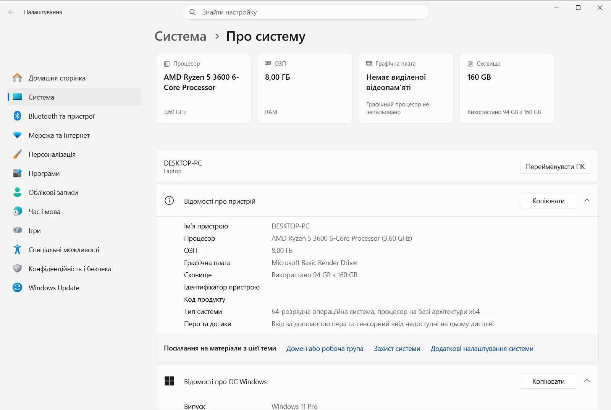Click the info icon by Відомості про пристрій
Screen dimensions: 611x410
tap(169, 201)
